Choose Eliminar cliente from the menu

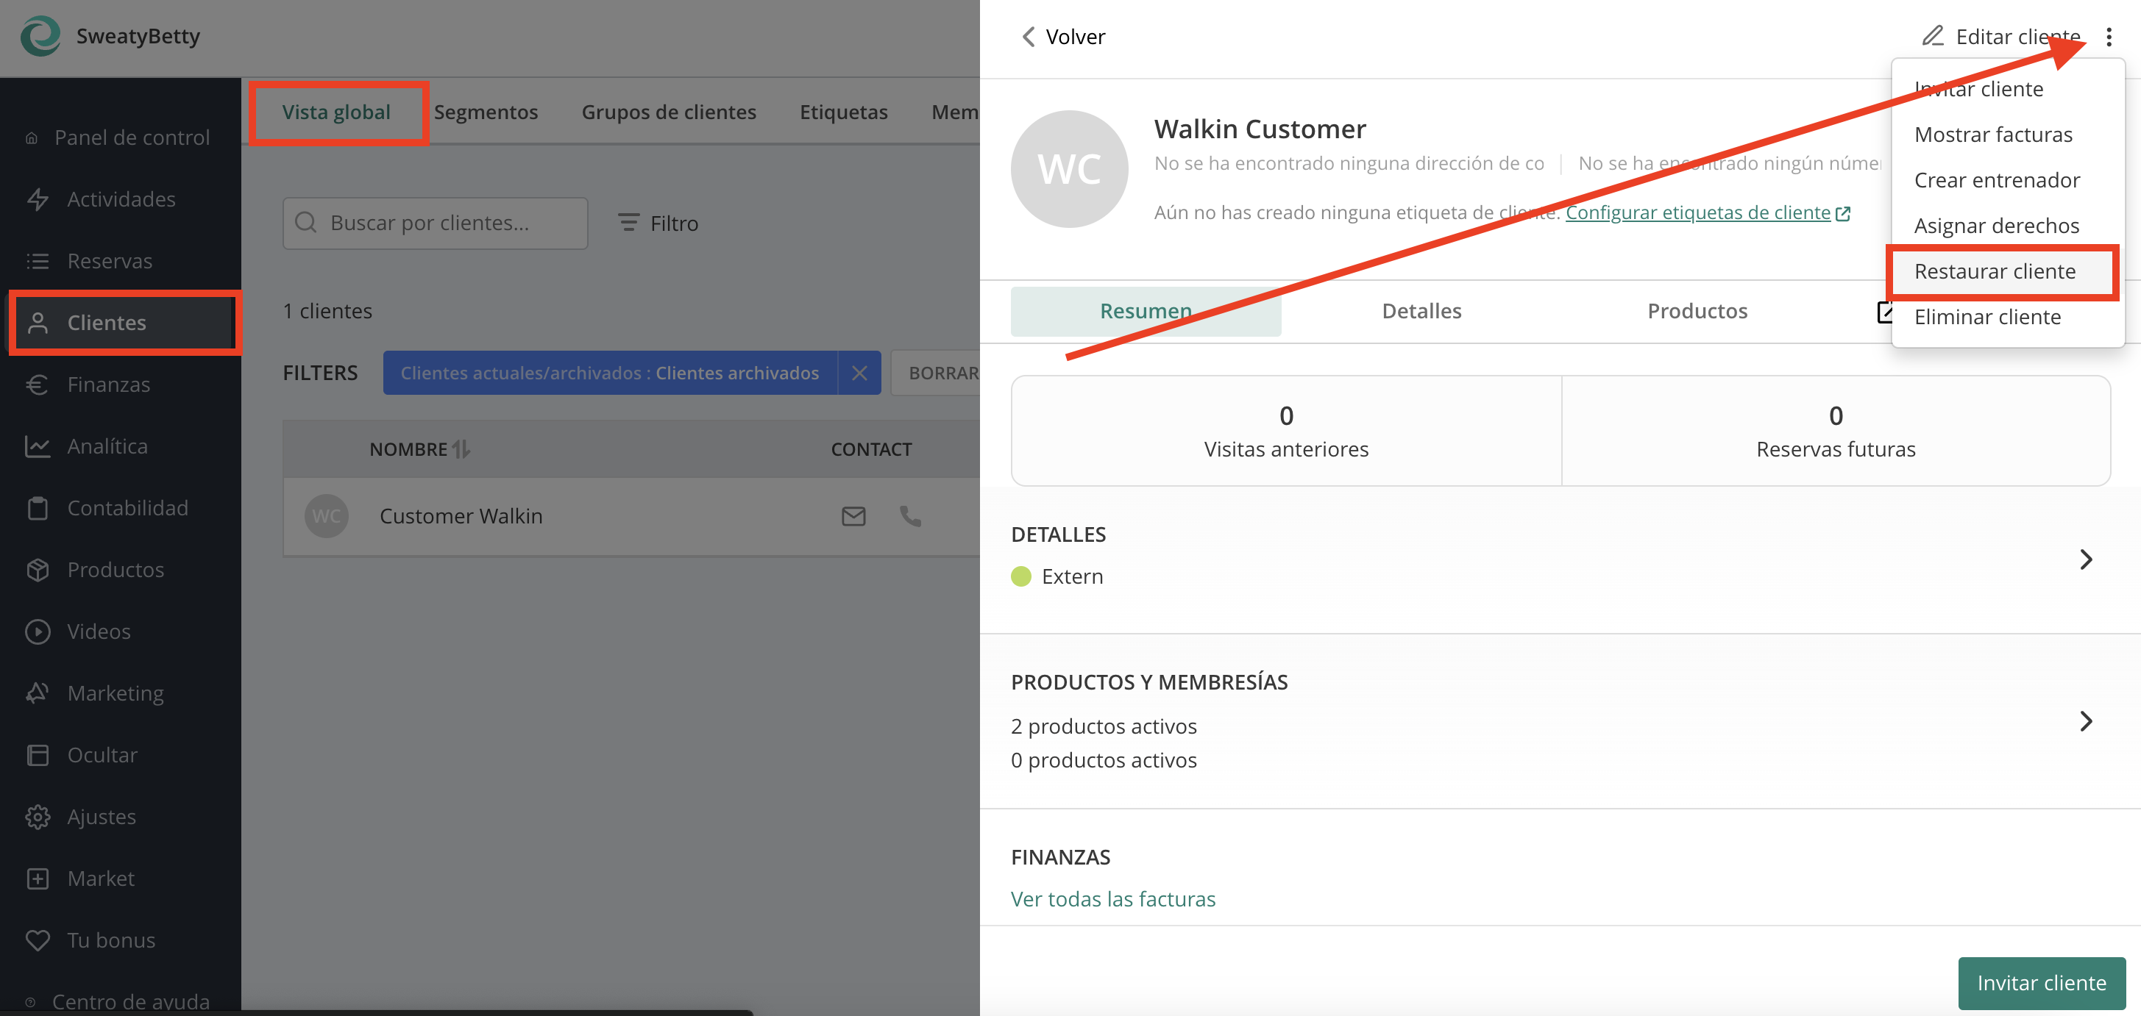(x=2007, y=318)
